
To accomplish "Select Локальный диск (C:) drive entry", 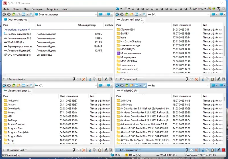I will (x=19, y=34).
